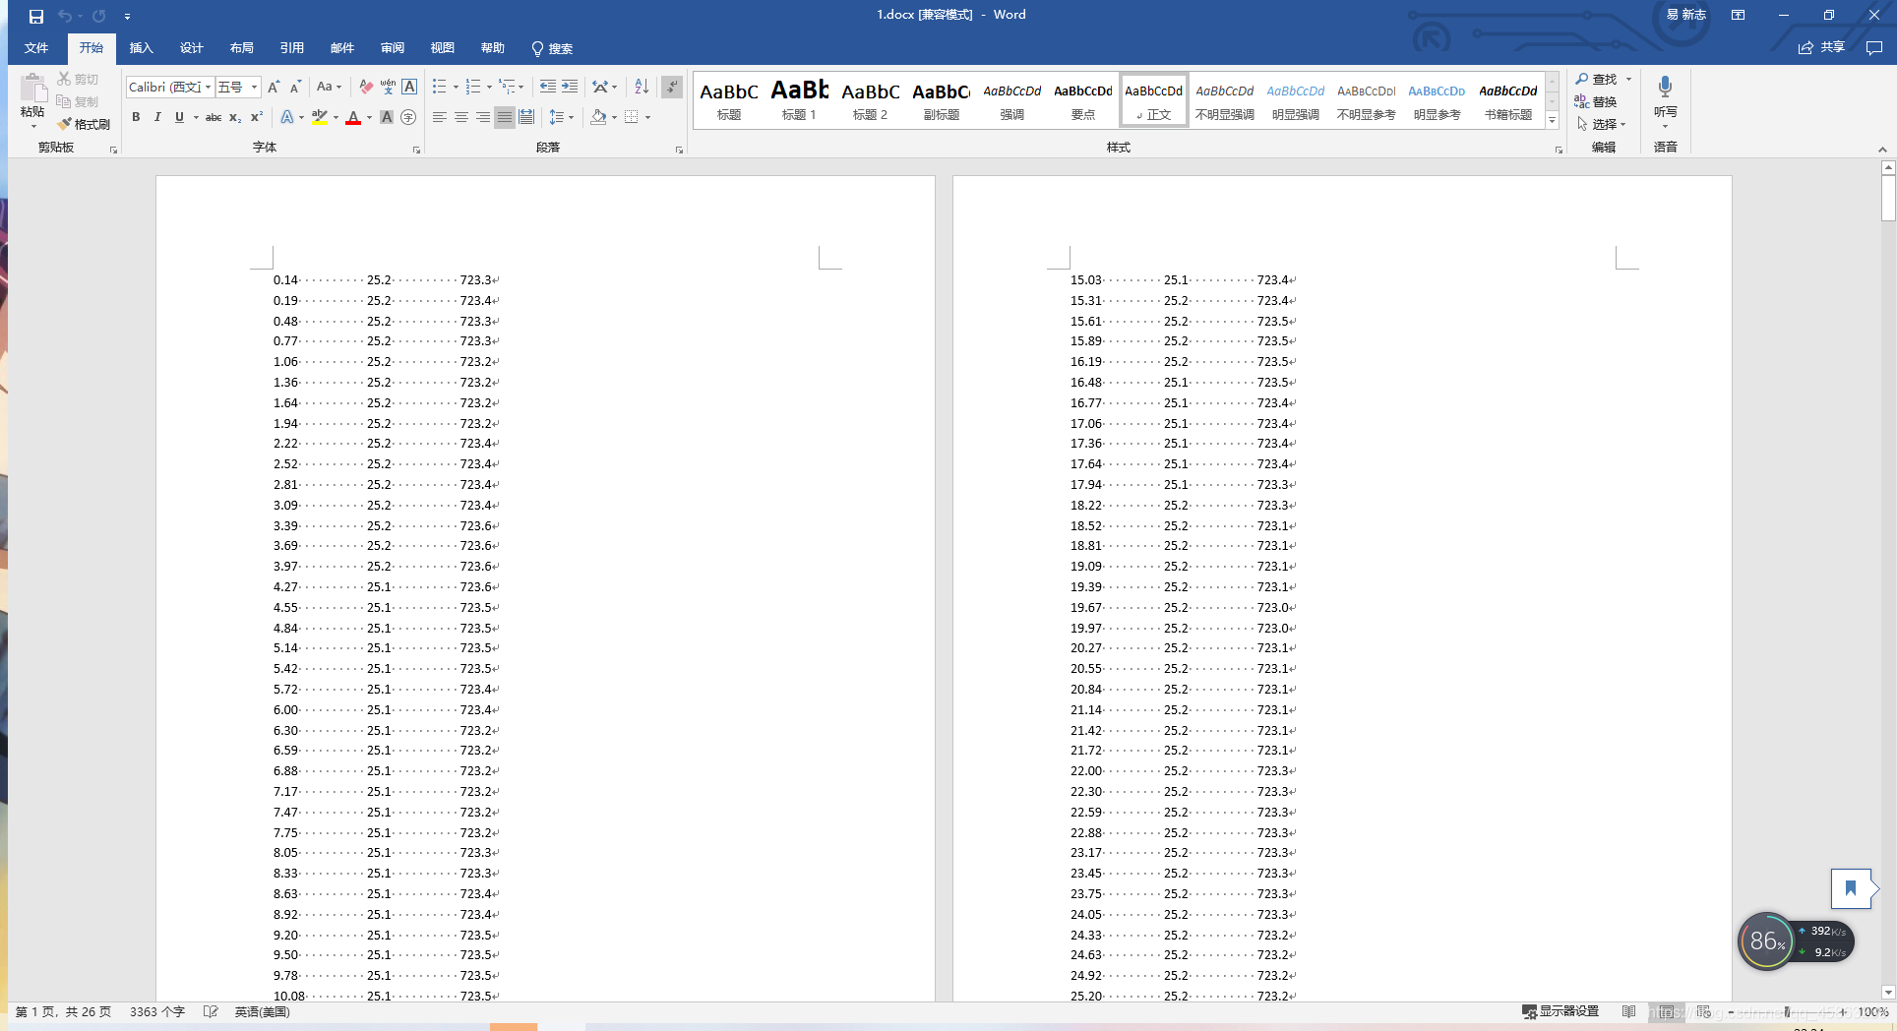
Task: Click the phonetic guide (wén) icon
Action: [388, 87]
